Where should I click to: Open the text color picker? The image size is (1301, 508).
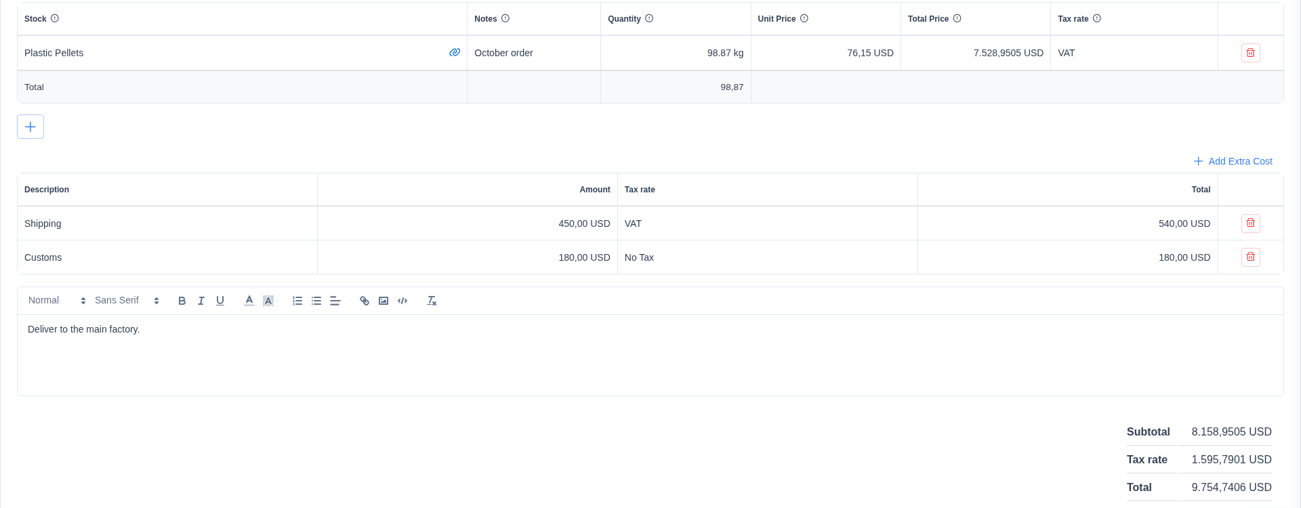pos(249,301)
